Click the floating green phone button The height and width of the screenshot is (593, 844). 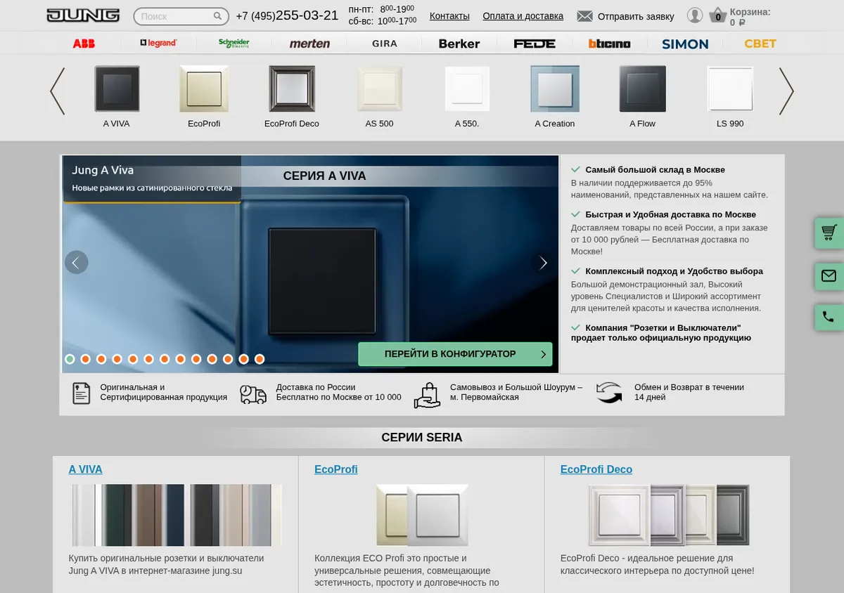pyautogui.click(x=829, y=318)
